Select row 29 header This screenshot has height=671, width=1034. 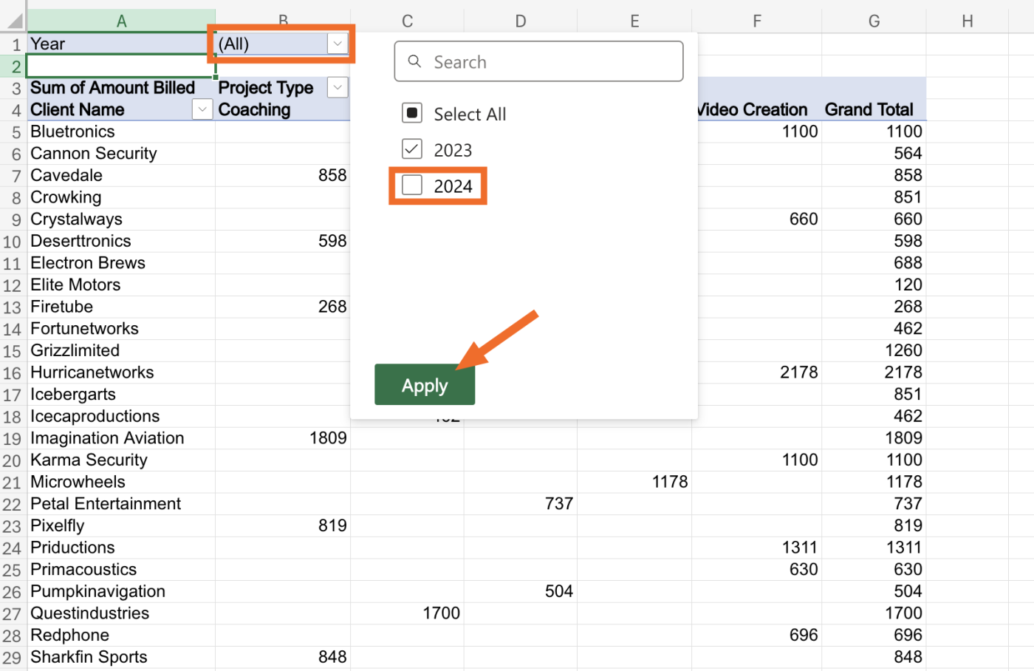(x=13, y=658)
